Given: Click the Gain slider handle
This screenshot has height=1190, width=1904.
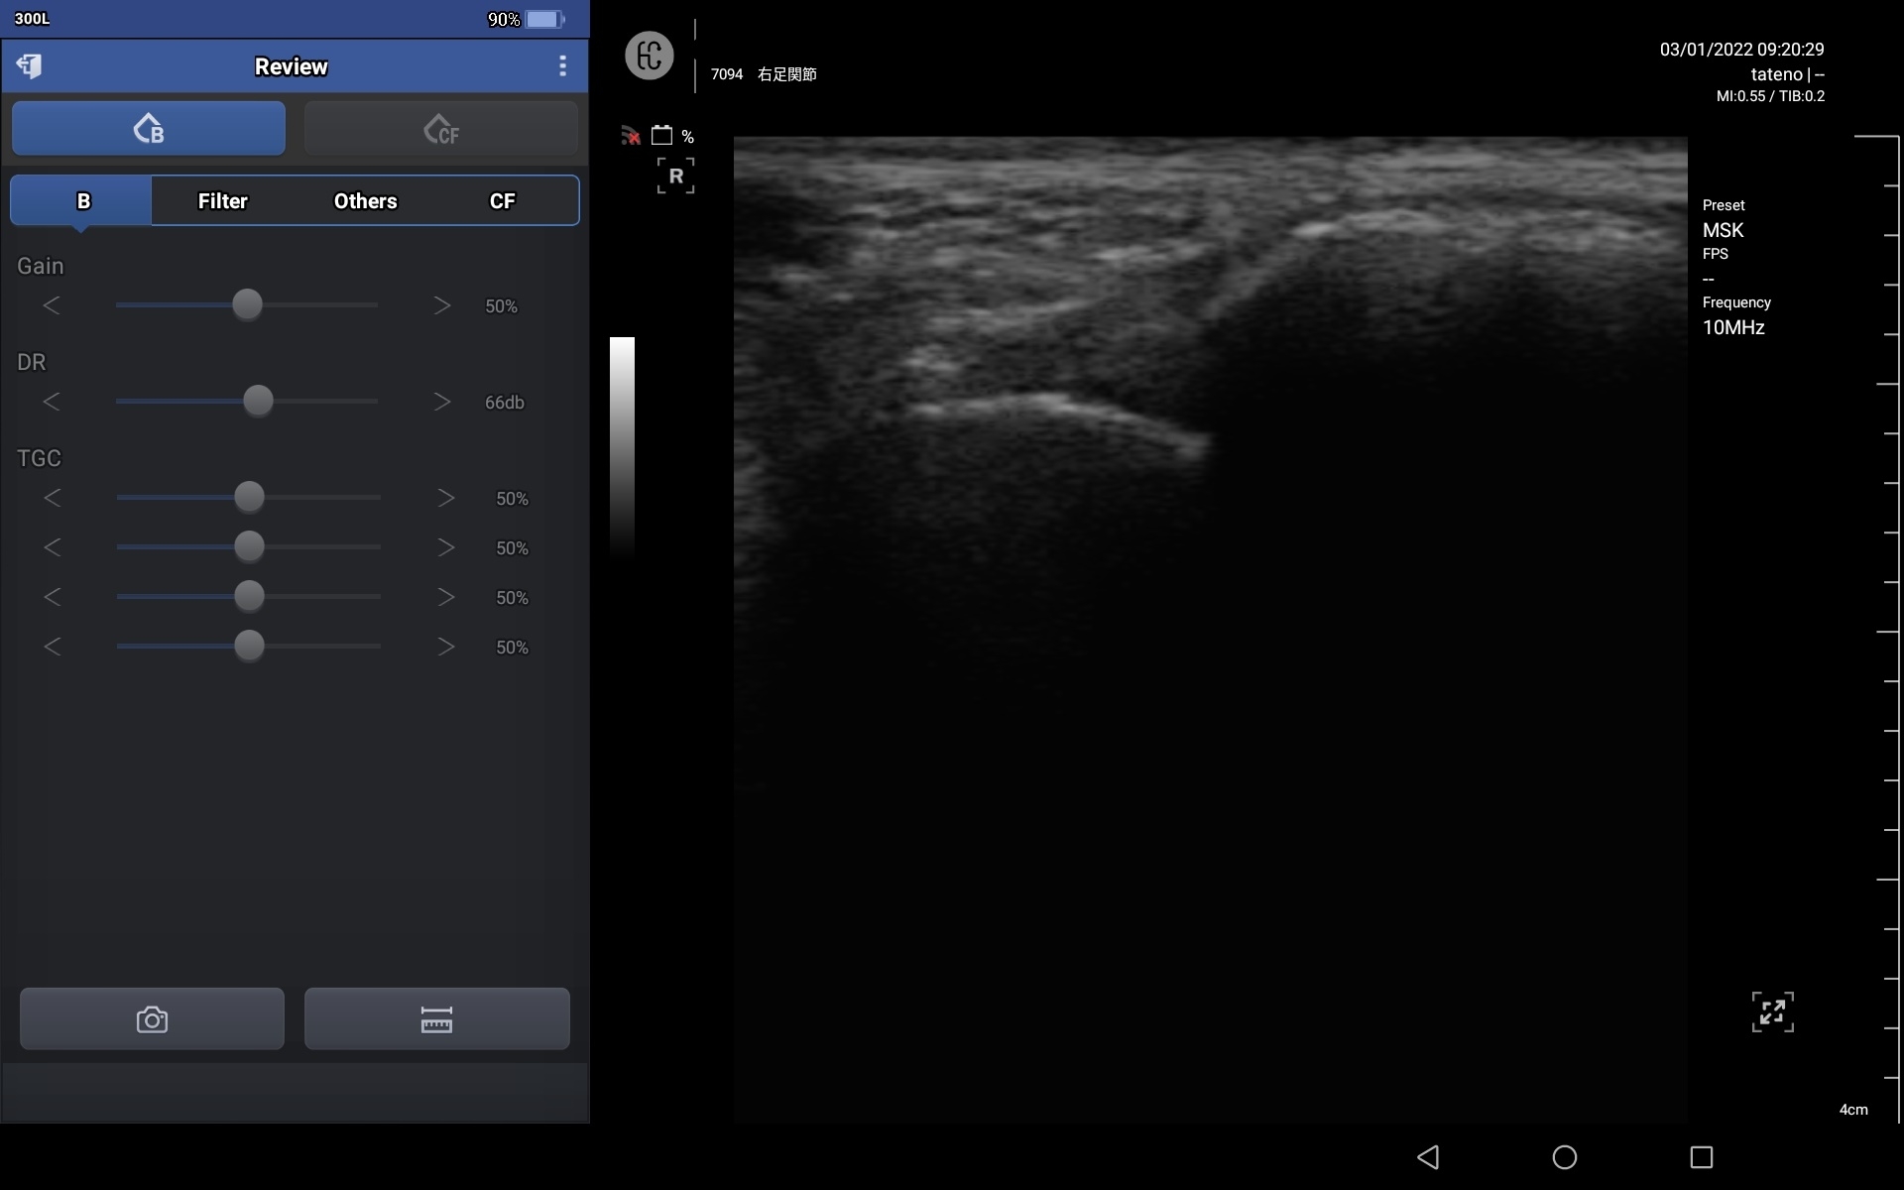Looking at the screenshot, I should click(247, 304).
